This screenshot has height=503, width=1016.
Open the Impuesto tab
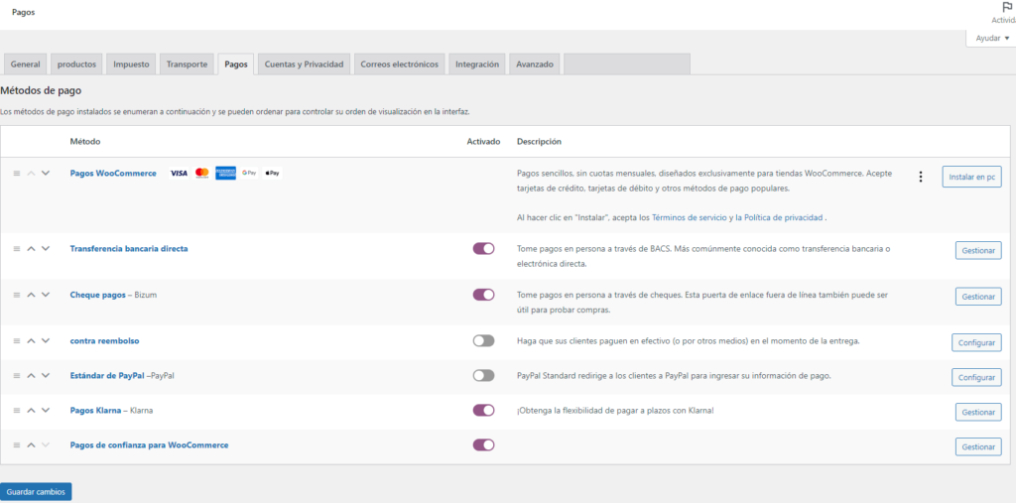tap(131, 64)
